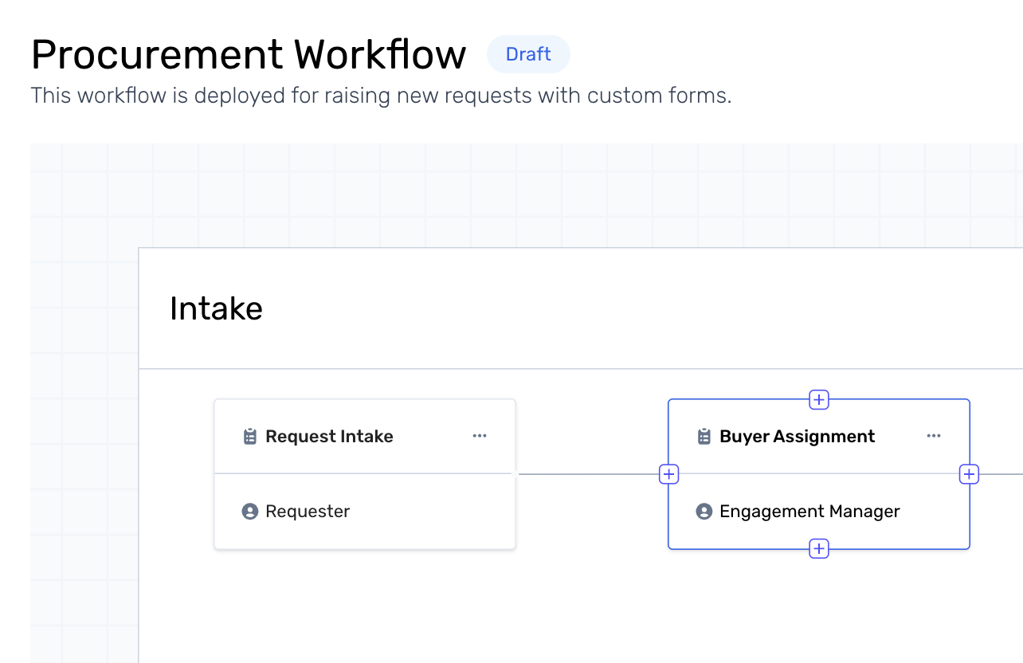Add a step below the Buyer Assignment node
This screenshot has height=663, width=1023.
(x=819, y=549)
